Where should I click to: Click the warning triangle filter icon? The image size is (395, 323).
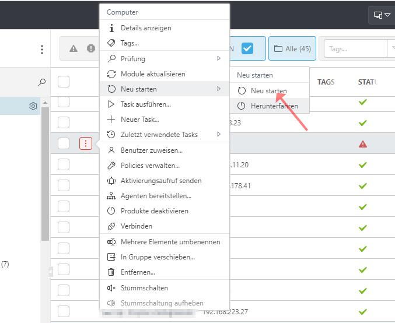[x=74, y=48]
